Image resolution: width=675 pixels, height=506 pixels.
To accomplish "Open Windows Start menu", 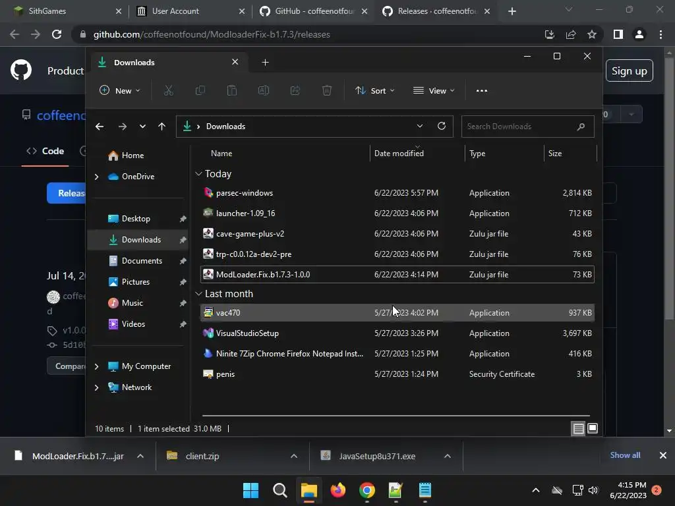I will click(x=250, y=490).
